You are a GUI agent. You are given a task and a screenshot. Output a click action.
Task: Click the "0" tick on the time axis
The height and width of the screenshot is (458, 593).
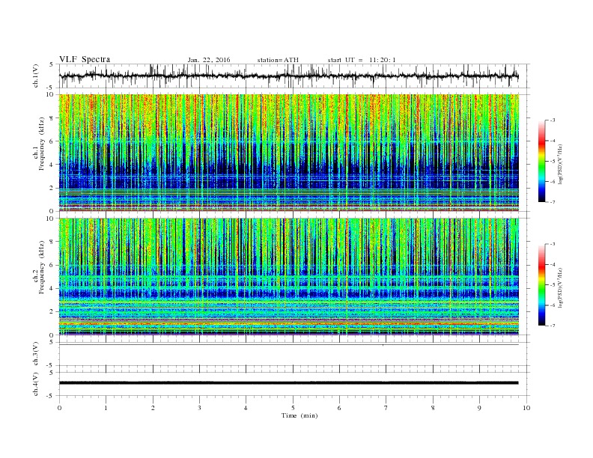click(x=59, y=408)
